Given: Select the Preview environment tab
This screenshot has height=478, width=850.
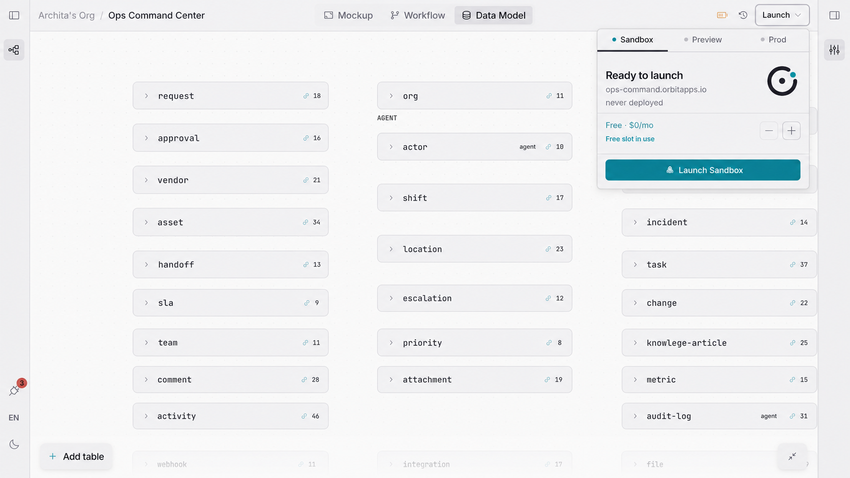Looking at the screenshot, I should (703, 40).
